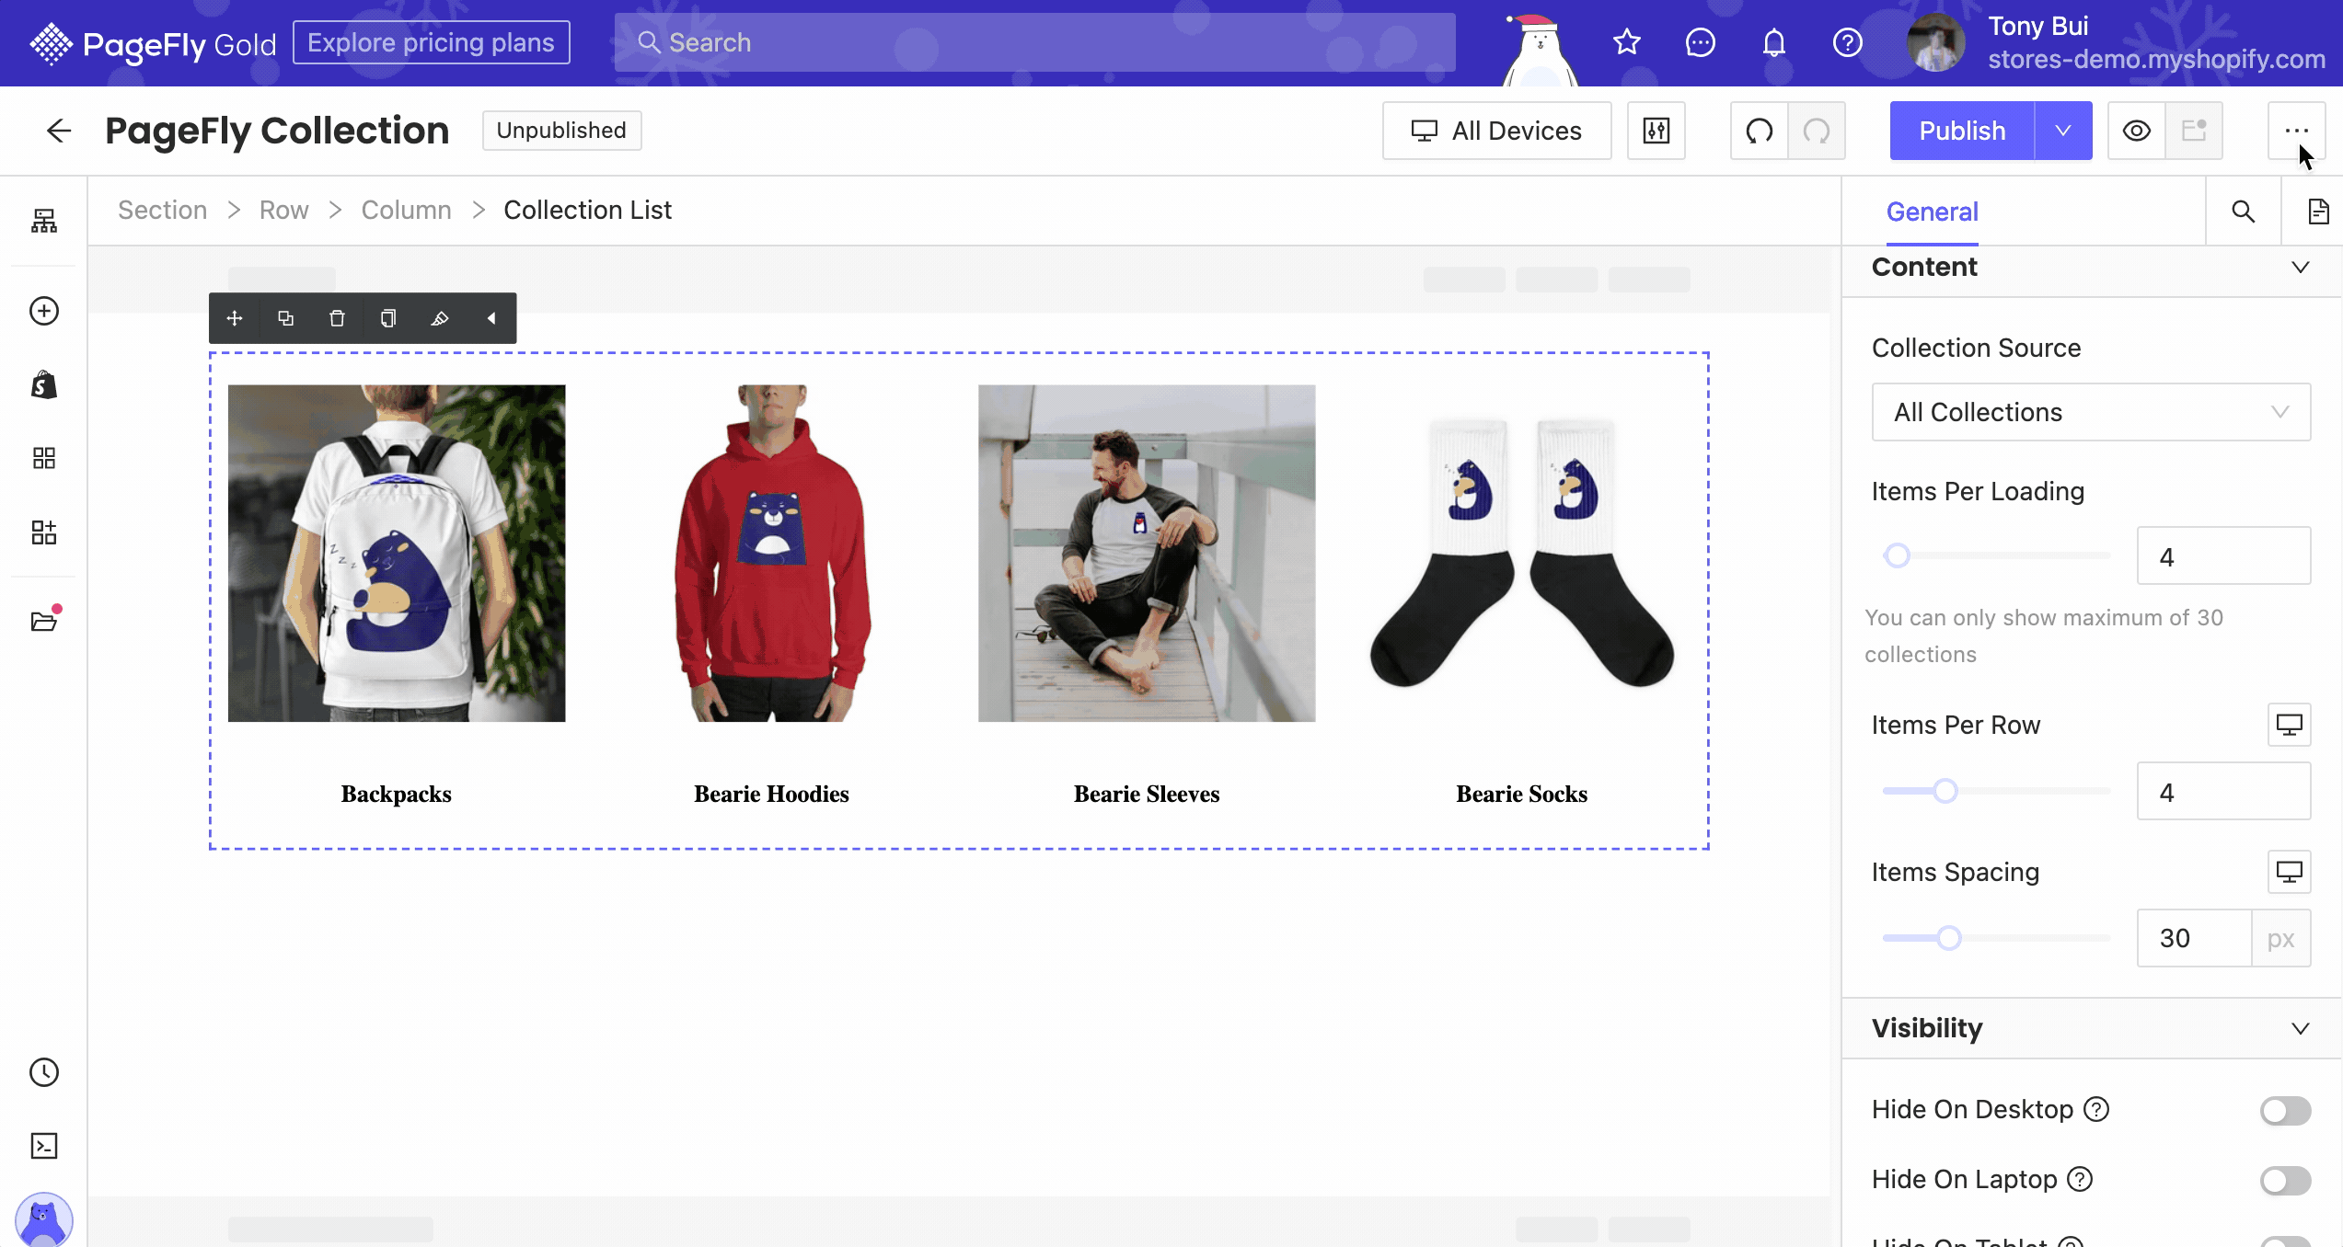Click the Publish button
Image resolution: width=2343 pixels, height=1247 pixels.
[1962, 131]
